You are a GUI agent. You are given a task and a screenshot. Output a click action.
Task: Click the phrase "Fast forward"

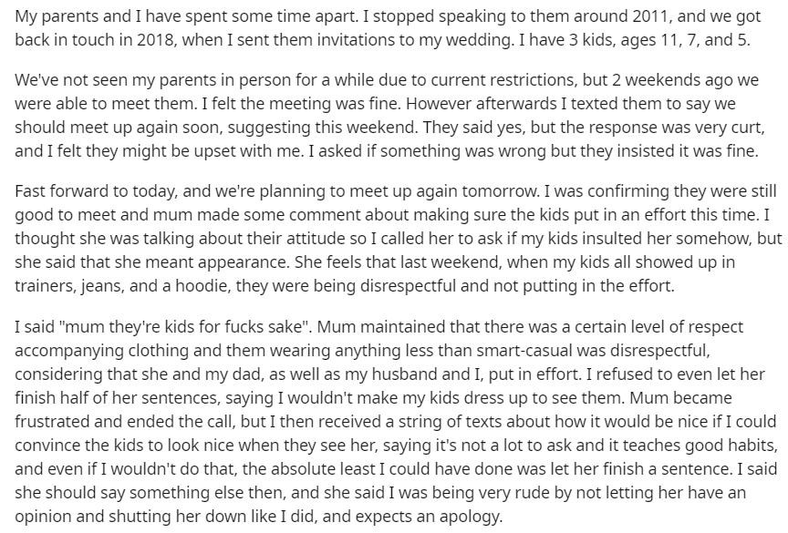point(57,191)
